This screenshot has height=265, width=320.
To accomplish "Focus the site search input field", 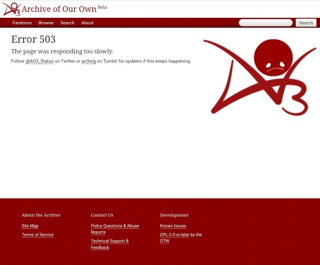I will pyautogui.click(x=265, y=23).
